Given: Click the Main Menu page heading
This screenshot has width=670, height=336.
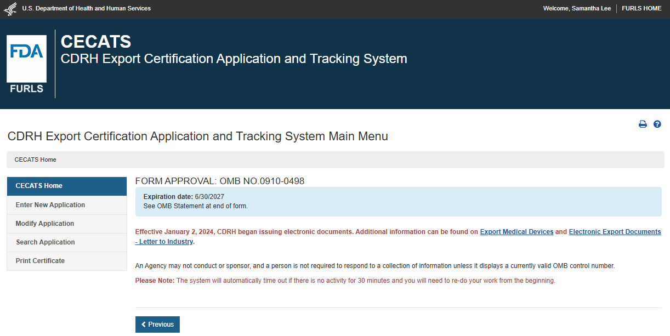Looking at the screenshot, I should click(x=198, y=136).
